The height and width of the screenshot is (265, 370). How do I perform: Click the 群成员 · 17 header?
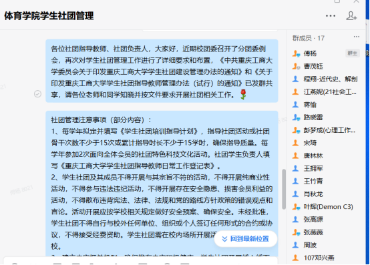(309, 38)
